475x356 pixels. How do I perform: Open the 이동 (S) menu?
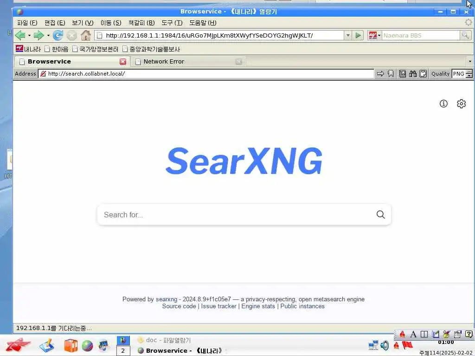pyautogui.click(x=111, y=23)
